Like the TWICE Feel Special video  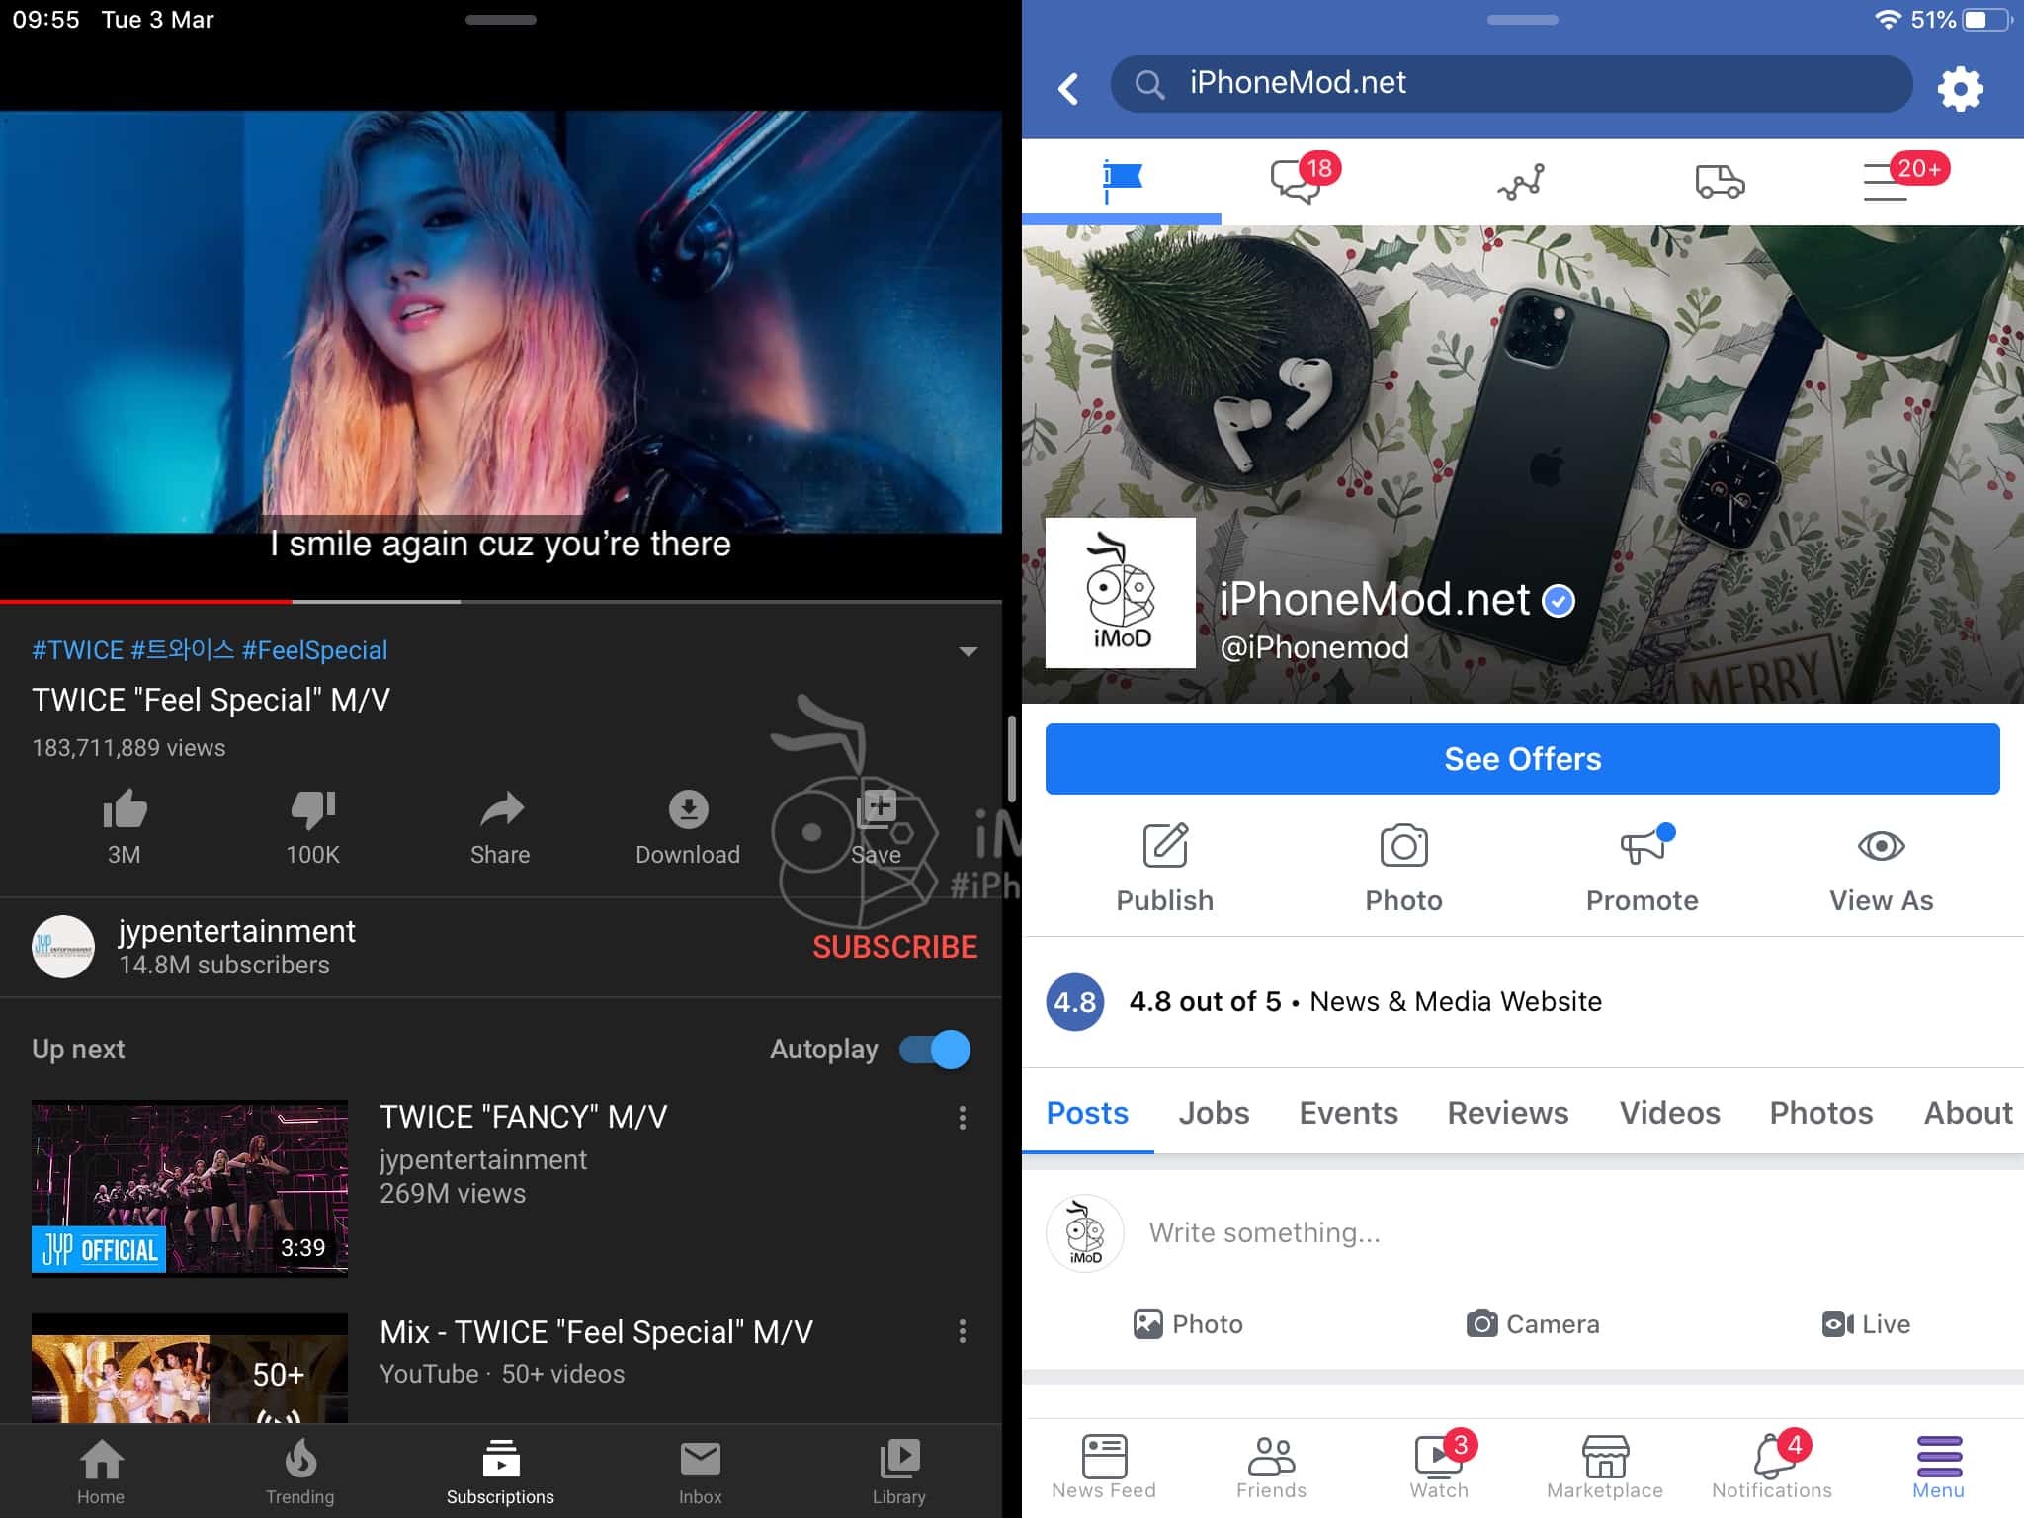(x=125, y=810)
